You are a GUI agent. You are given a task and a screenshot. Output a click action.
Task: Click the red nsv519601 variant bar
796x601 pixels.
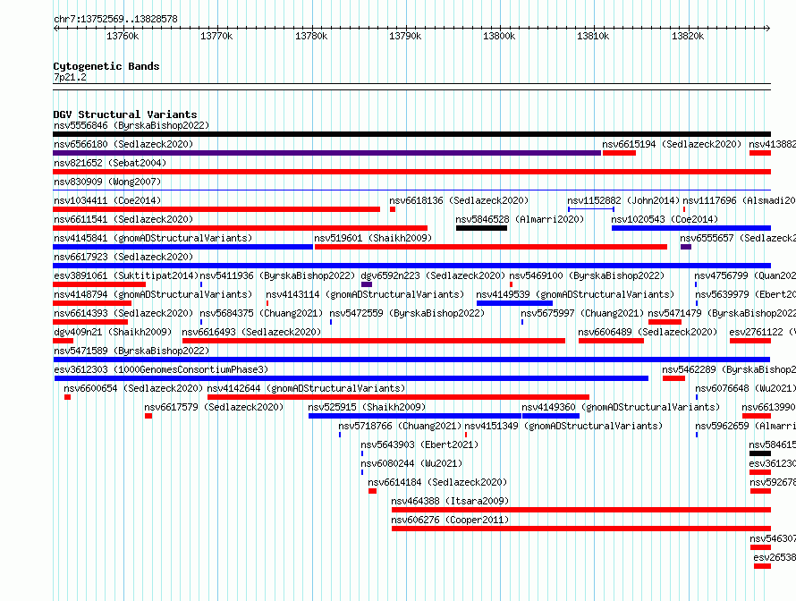(491, 247)
